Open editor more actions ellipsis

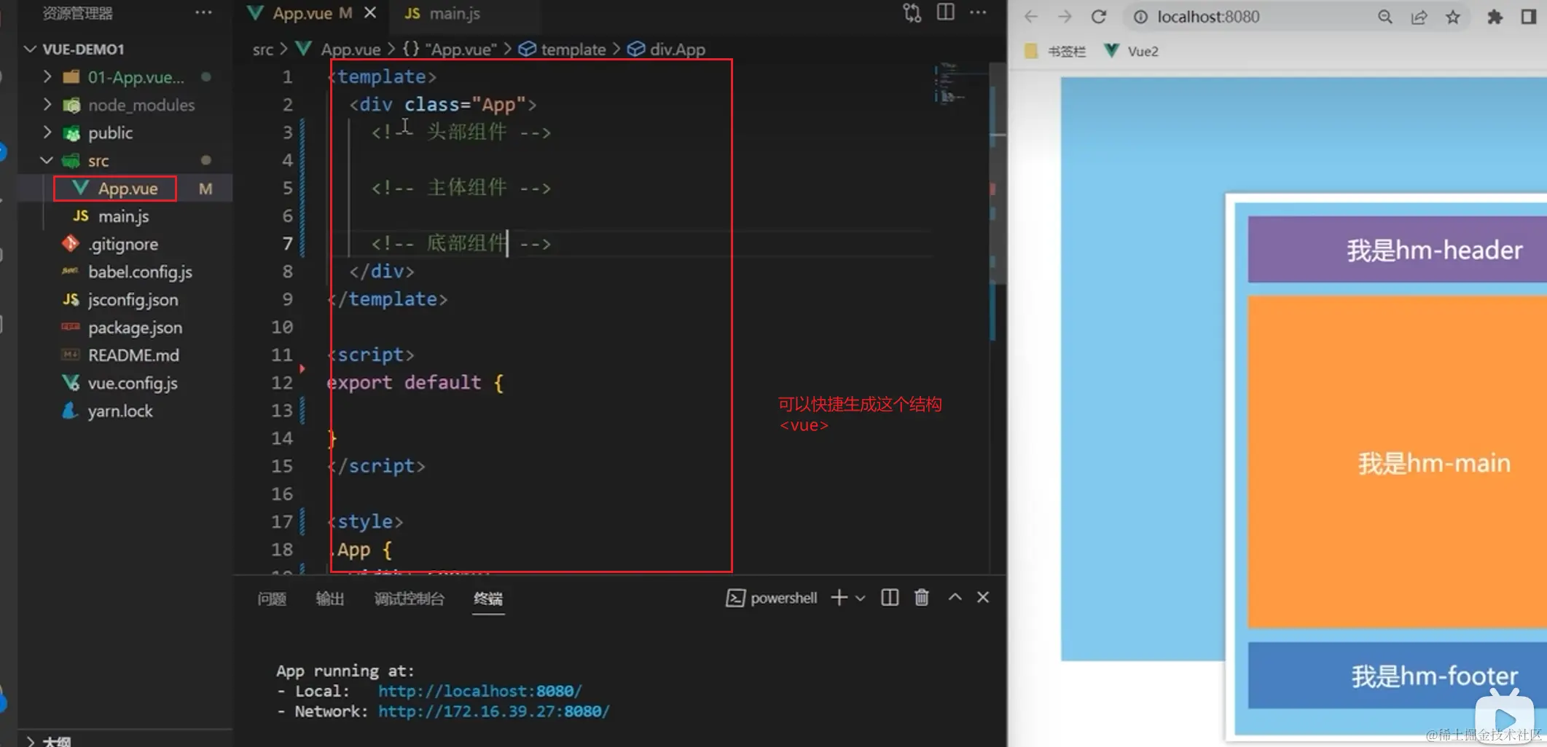979,13
